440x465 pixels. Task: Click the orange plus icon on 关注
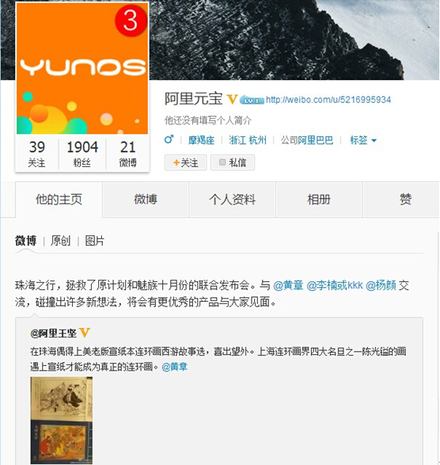176,162
